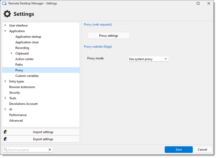This screenshot has width=217, height=158.
Task: Focus the Search property input field
Action: [x=28, y=149]
